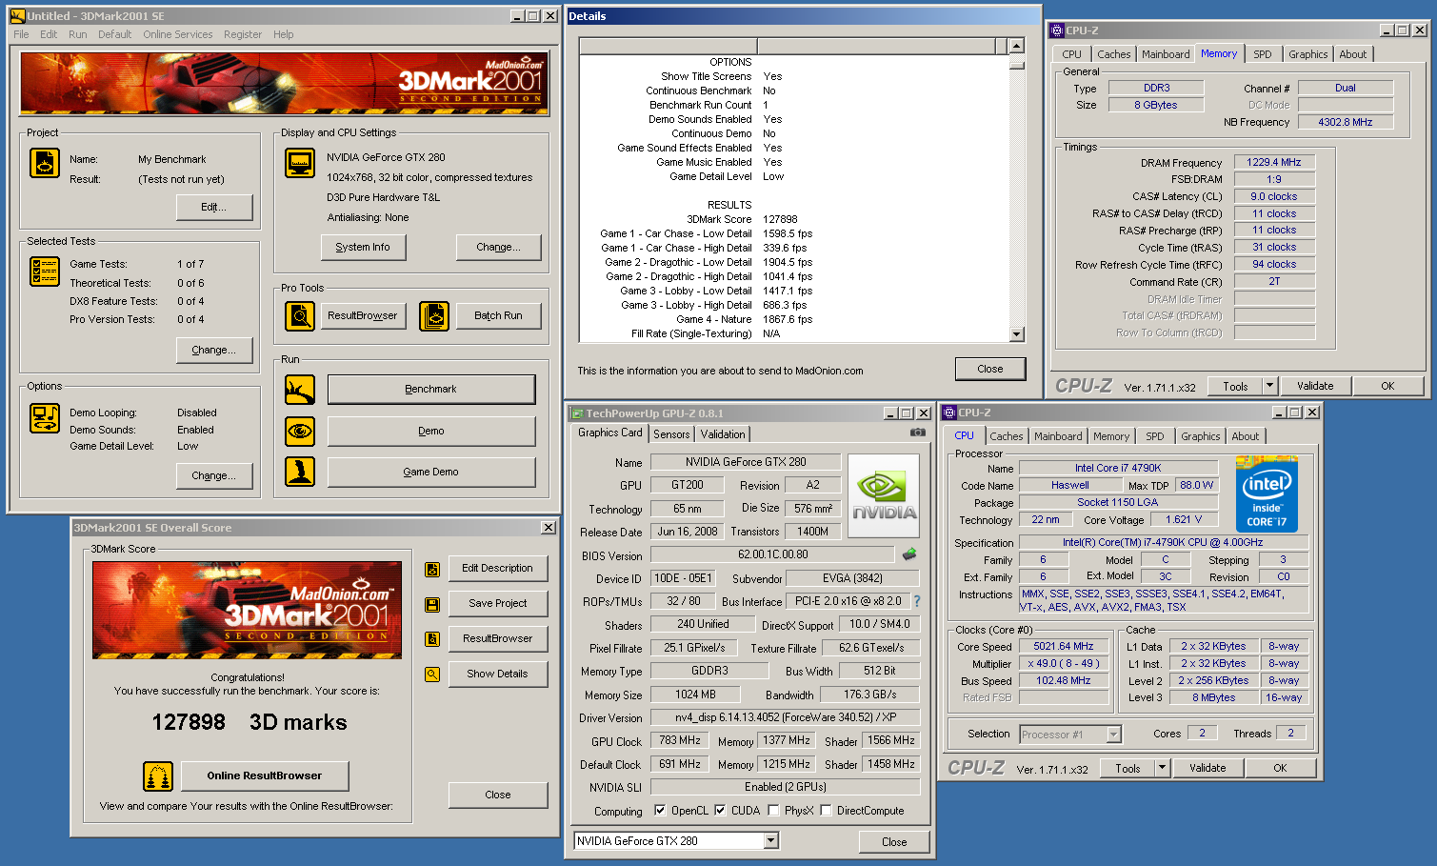
Task: Open the Online Services menu
Action: (x=178, y=34)
